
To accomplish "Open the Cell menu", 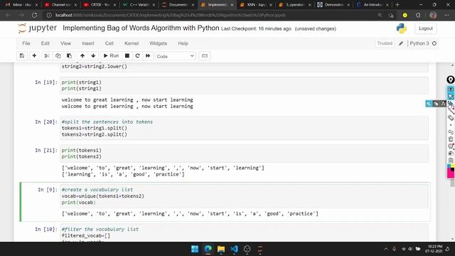I will (109, 43).
